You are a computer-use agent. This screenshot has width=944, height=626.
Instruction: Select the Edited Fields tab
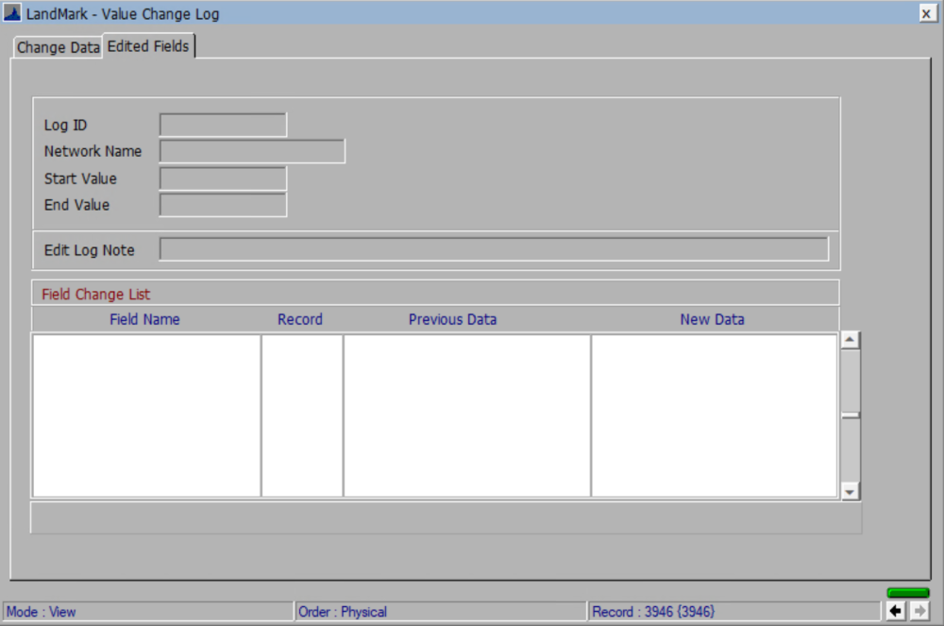coord(147,45)
